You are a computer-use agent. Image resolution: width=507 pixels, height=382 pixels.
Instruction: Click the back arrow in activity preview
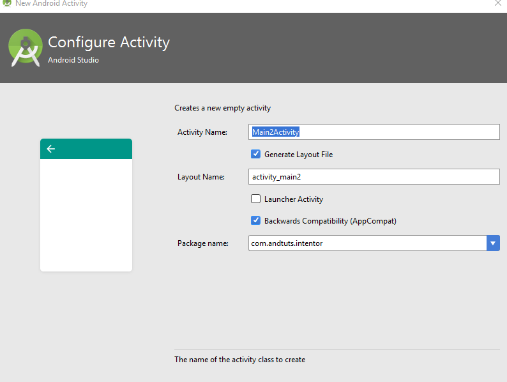(x=51, y=149)
